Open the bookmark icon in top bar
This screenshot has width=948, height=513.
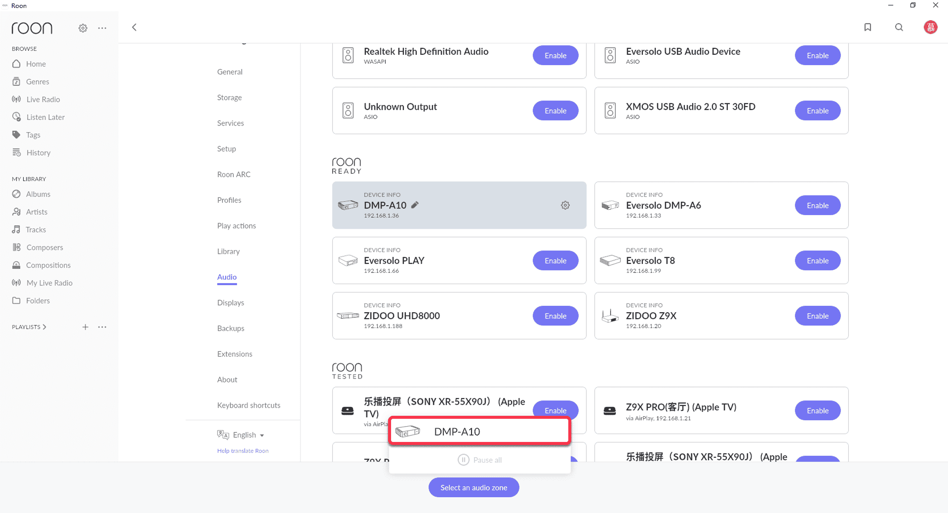(x=868, y=27)
